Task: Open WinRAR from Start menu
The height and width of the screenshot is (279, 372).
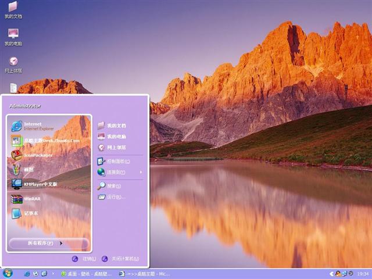Action: click(26, 199)
